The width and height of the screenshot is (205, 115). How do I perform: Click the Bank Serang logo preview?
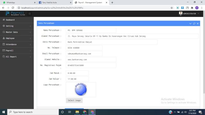[81, 89]
